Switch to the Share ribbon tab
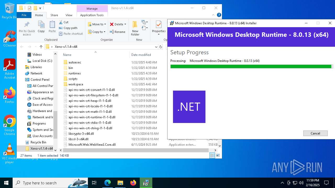Screen dimensions: 335x188 point(54,15)
